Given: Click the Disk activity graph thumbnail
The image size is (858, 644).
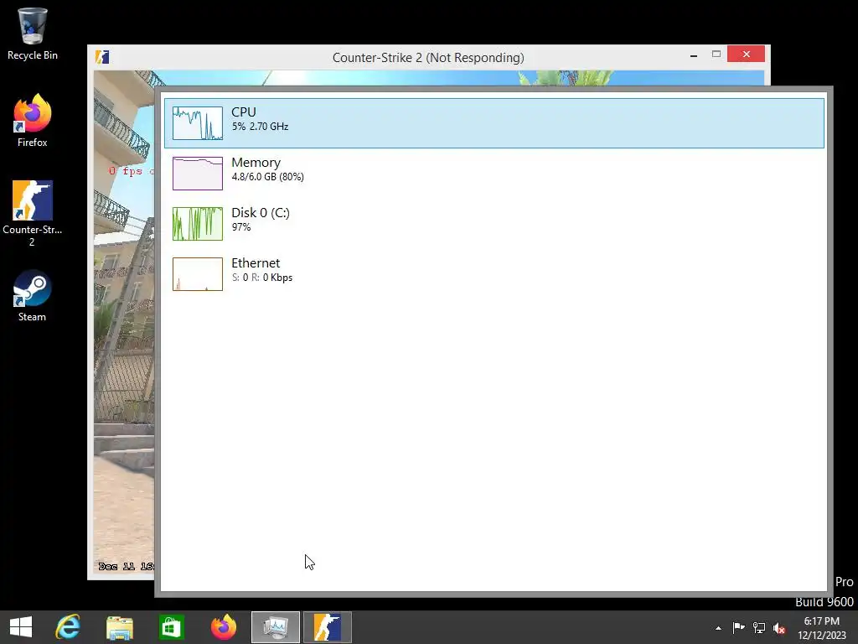Looking at the screenshot, I should coord(198,224).
